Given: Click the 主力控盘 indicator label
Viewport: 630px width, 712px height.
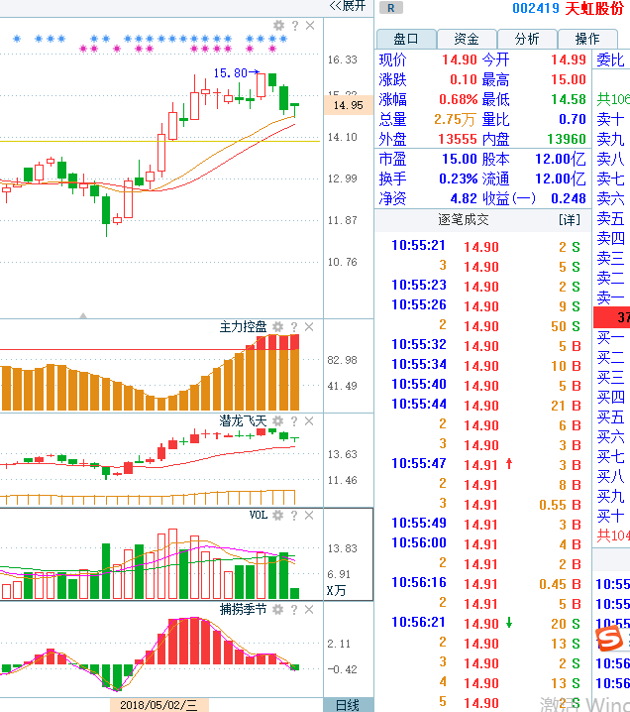Looking at the screenshot, I should [243, 327].
